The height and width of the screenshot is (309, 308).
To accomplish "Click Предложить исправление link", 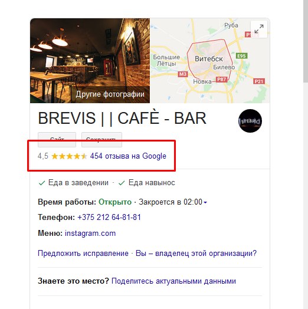I will (83, 253).
